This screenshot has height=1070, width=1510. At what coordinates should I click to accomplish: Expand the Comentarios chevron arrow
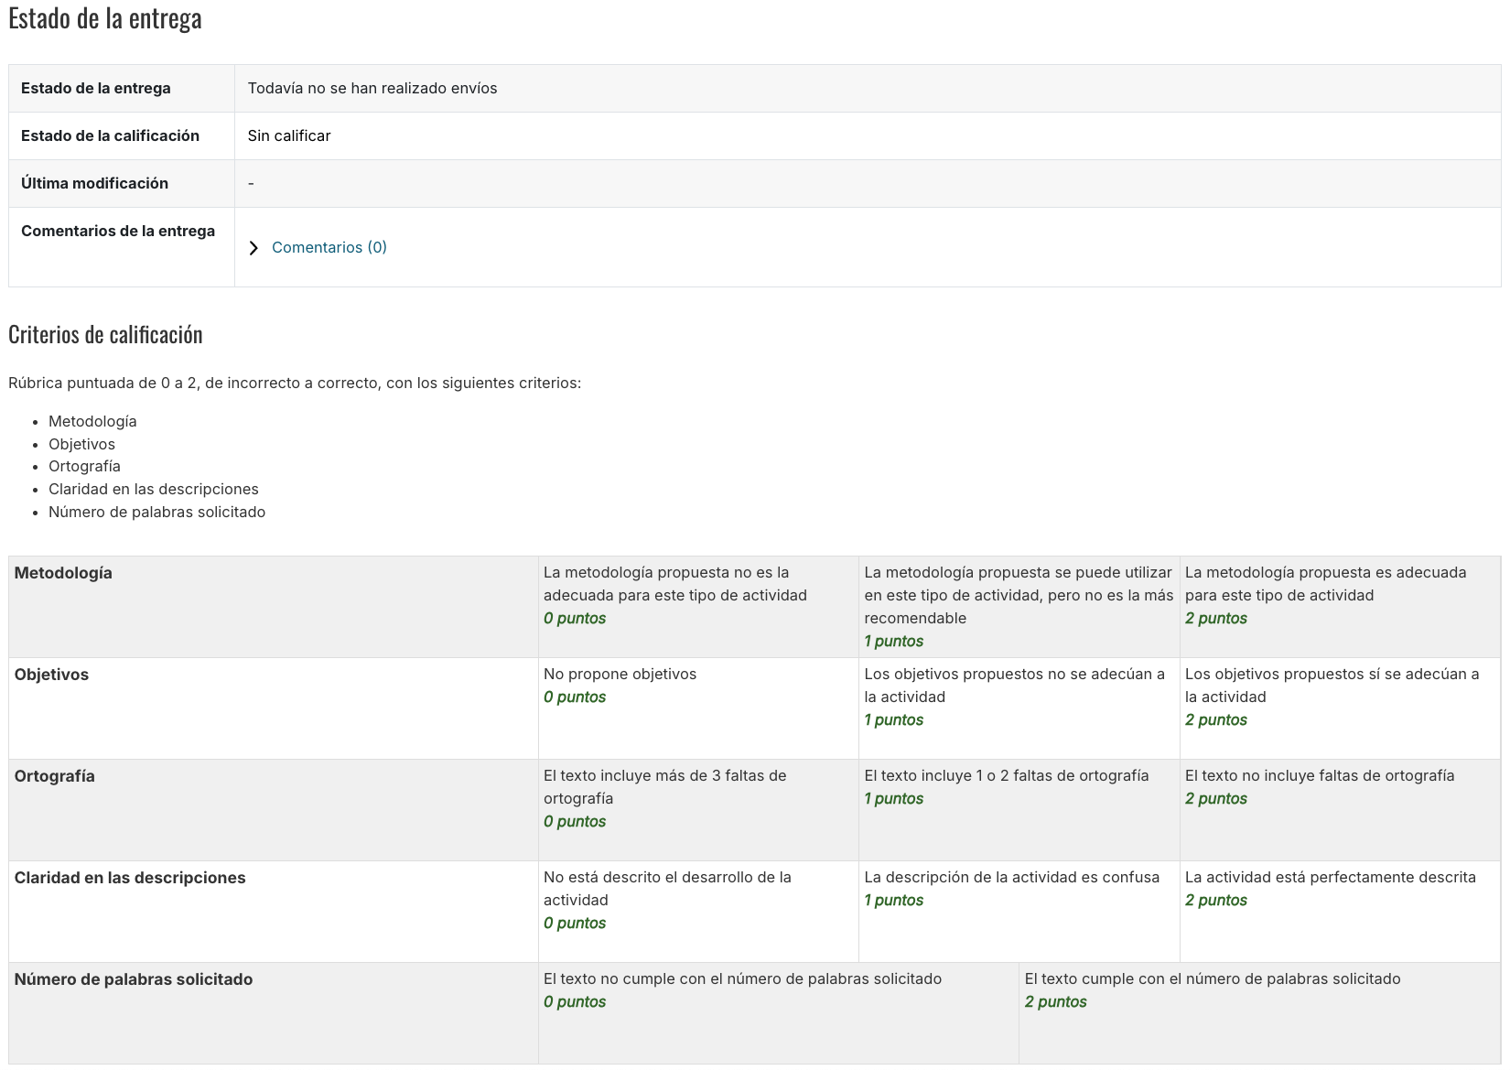[x=253, y=248]
